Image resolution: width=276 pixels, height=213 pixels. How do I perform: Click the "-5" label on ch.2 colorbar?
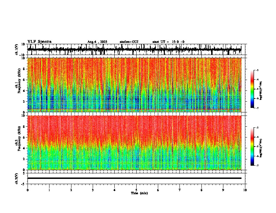(257, 147)
